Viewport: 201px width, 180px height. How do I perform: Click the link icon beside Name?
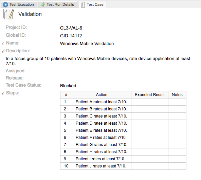tap(3, 43)
